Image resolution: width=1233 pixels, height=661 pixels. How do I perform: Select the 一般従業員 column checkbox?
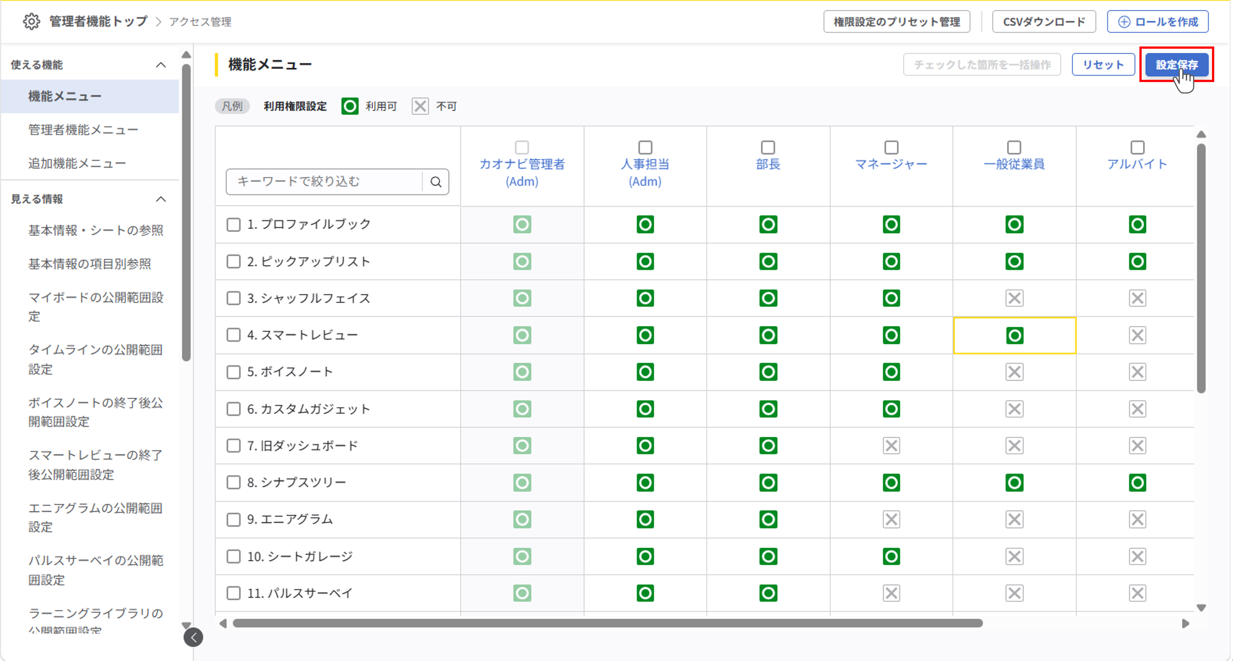(1014, 147)
